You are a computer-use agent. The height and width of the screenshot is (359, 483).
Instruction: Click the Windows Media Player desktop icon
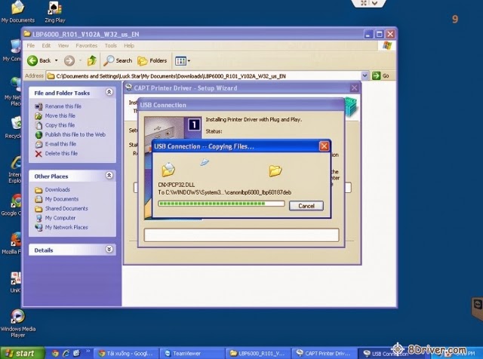tap(17, 324)
